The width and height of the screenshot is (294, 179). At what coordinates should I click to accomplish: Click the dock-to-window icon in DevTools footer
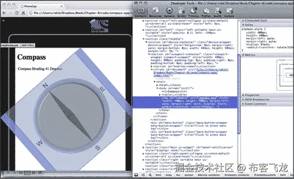136,175
